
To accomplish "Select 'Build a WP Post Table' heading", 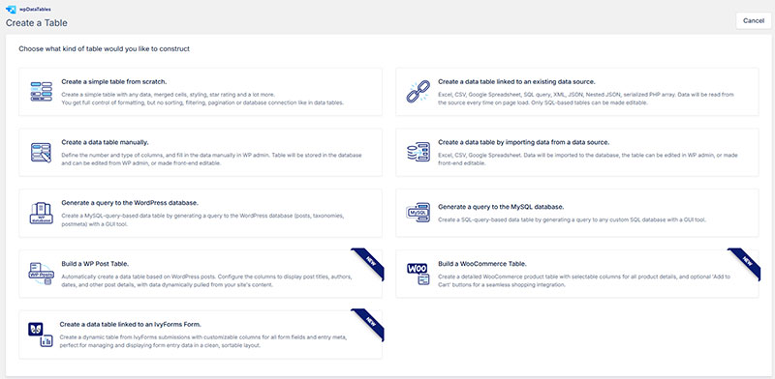I will [x=95, y=264].
